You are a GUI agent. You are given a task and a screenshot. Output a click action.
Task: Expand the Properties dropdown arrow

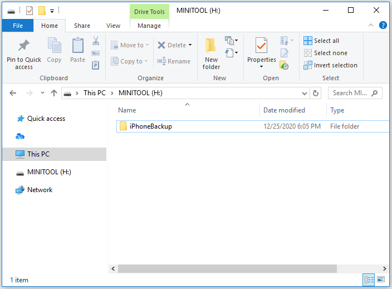click(261, 66)
